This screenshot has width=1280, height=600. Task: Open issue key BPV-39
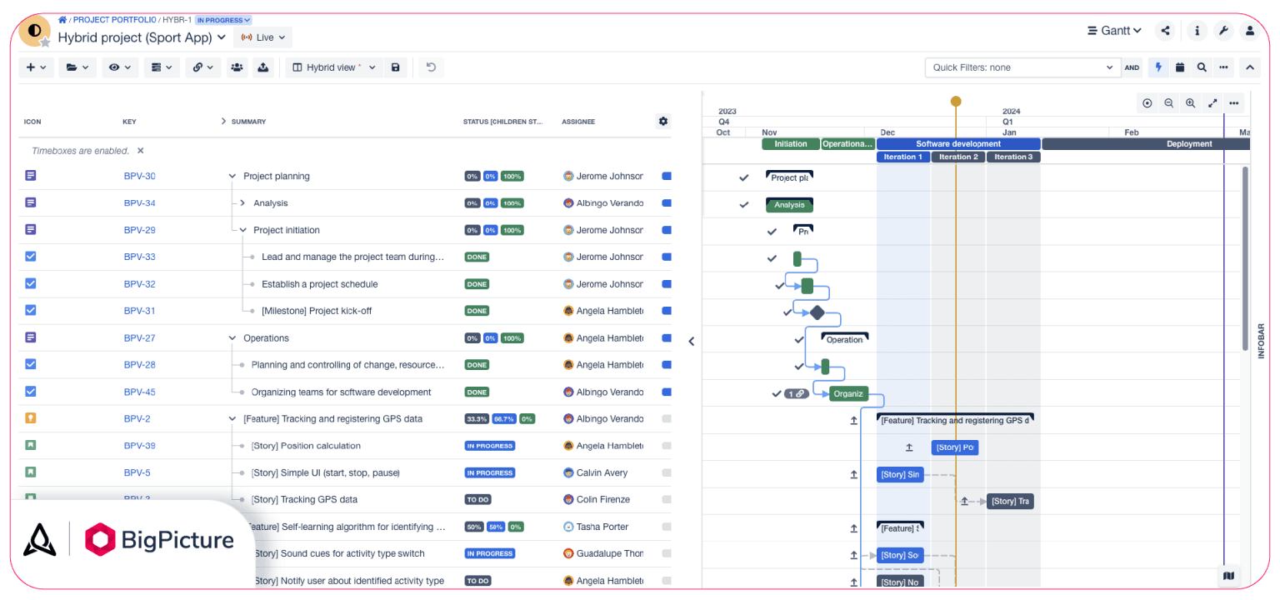coord(139,446)
